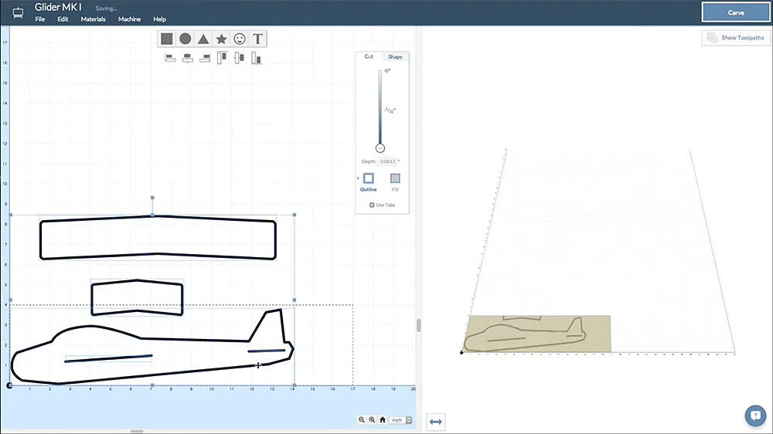Viewport: 773px width, 434px height.
Task: Open the inch units dropdown
Action: point(400,420)
